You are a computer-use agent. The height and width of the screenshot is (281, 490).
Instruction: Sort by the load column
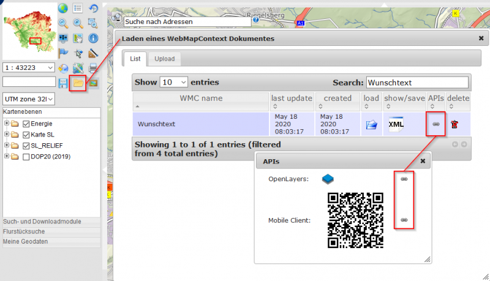click(x=371, y=102)
